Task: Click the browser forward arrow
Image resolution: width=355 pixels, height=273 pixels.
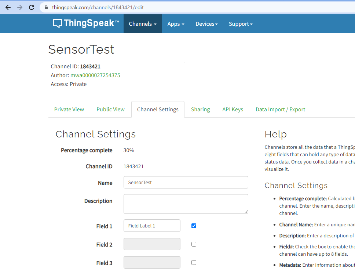Action: click(20, 7)
